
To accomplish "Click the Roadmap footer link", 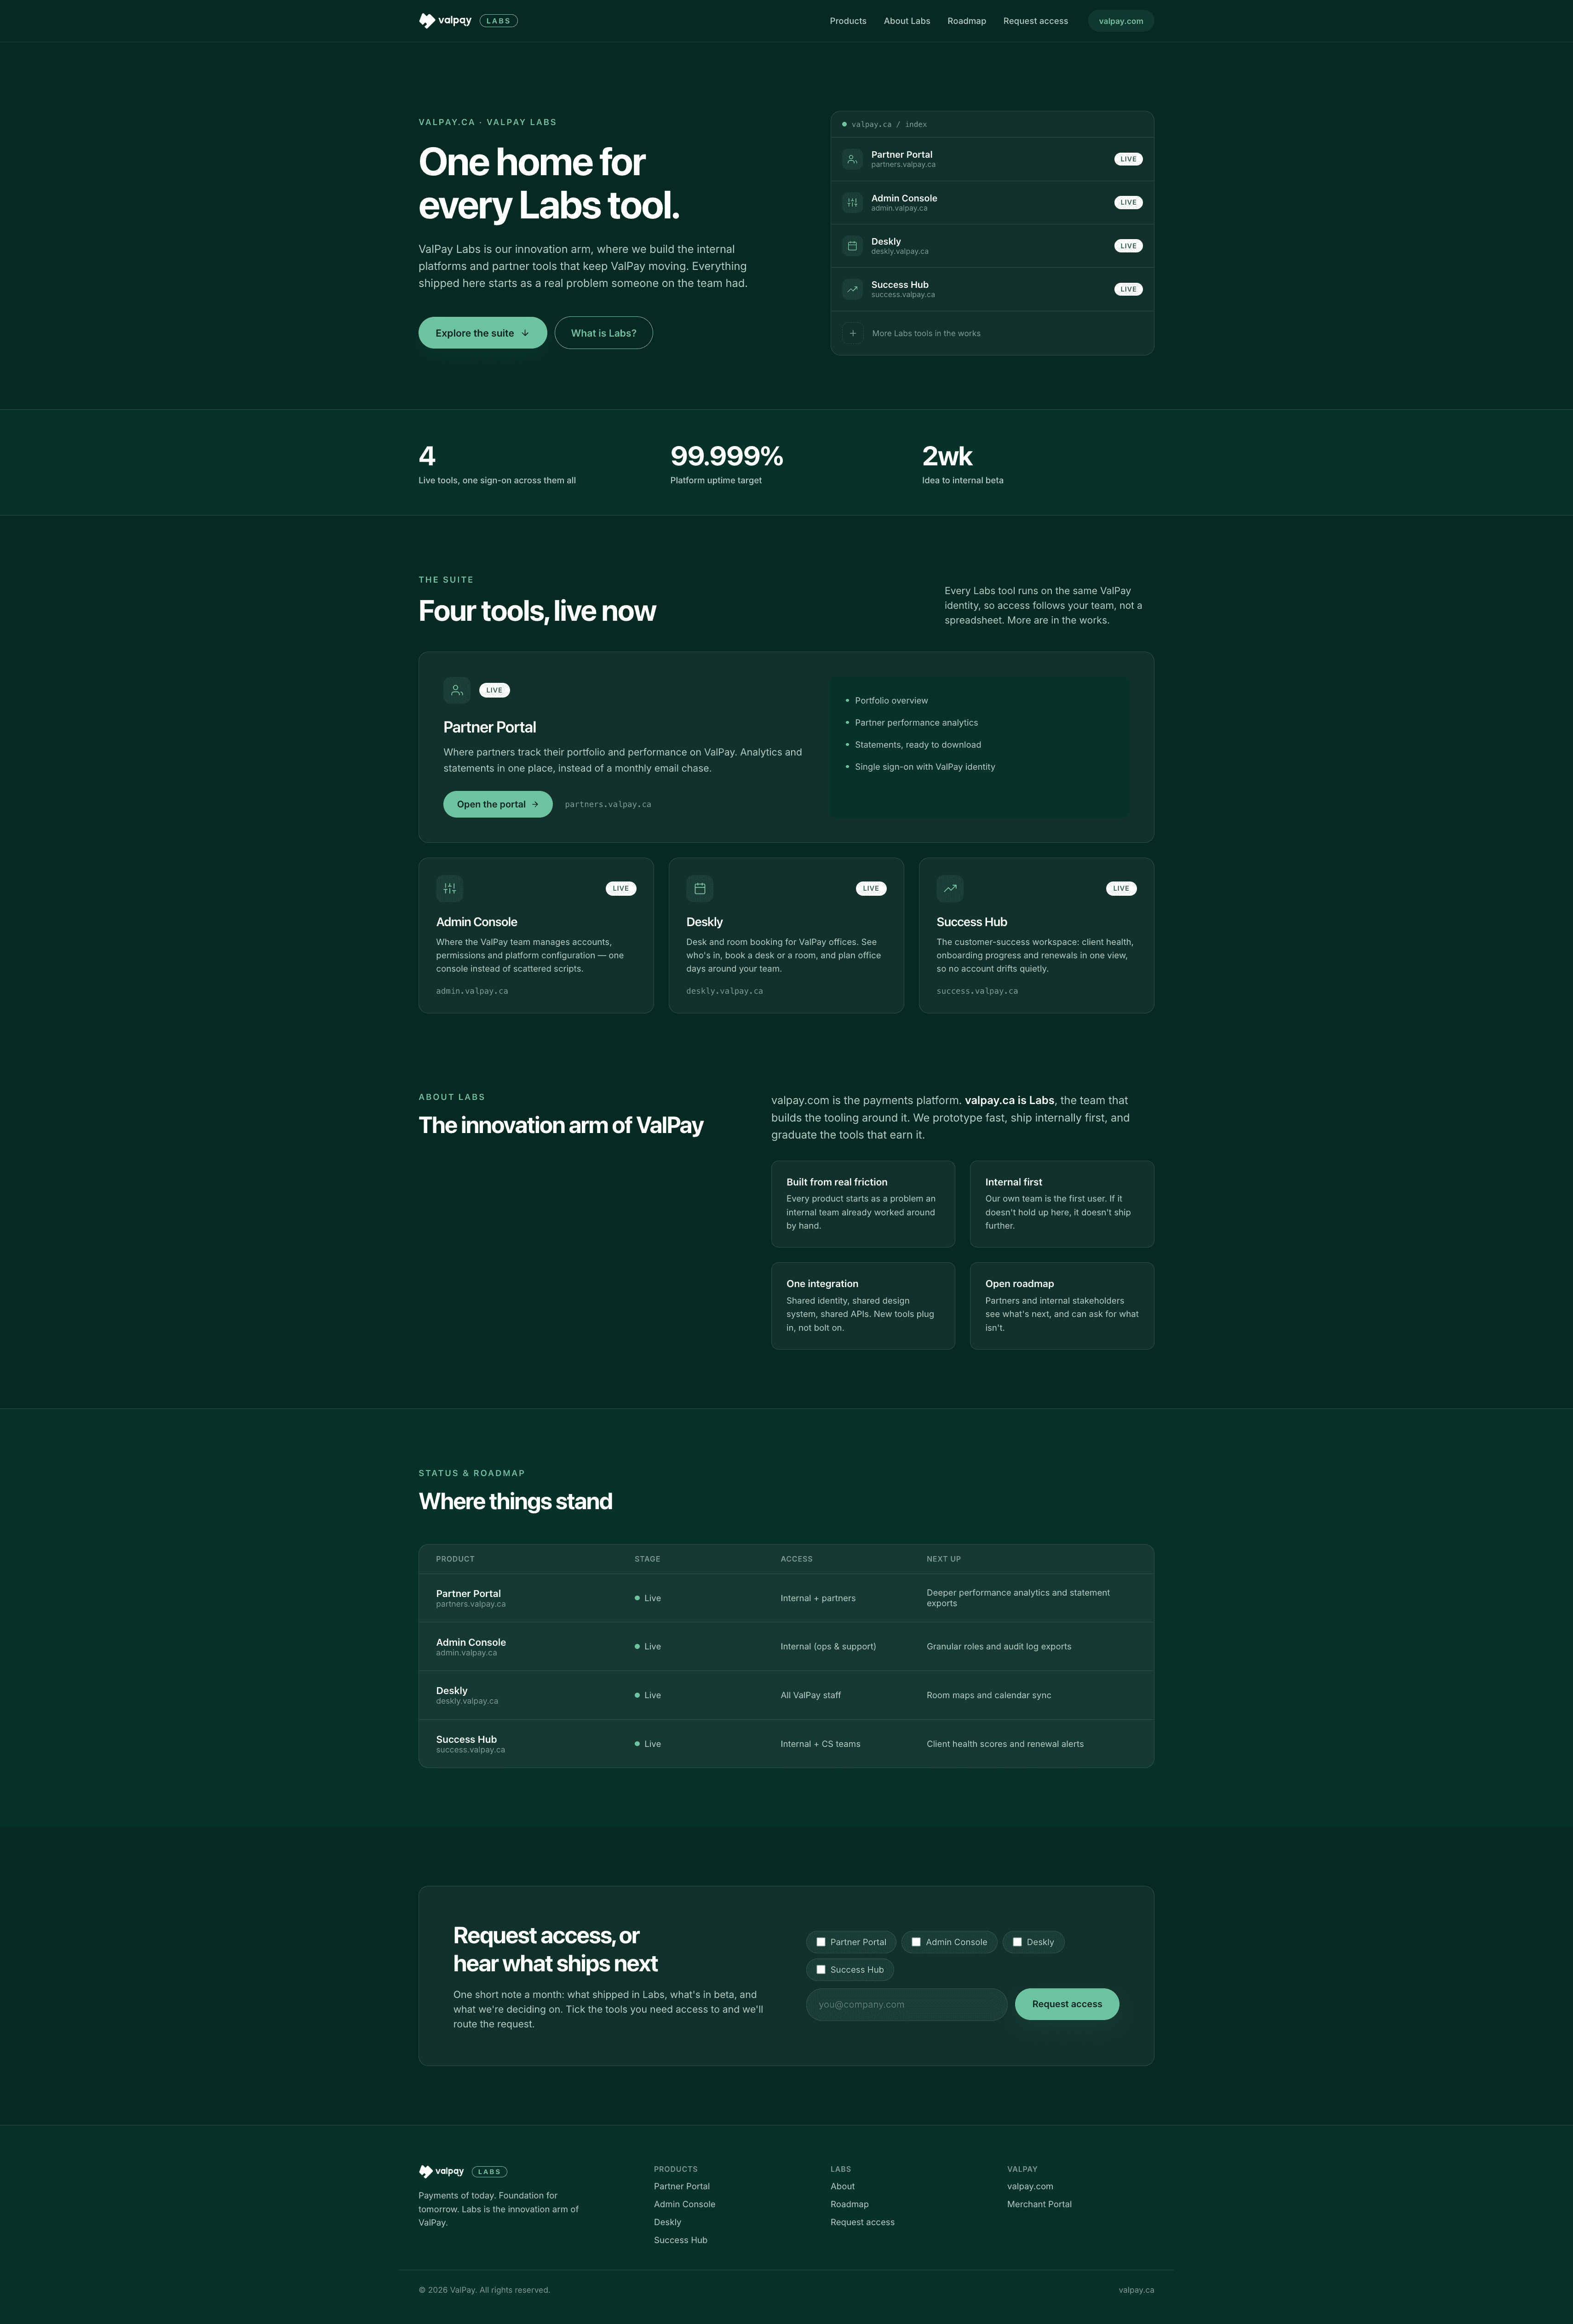I will pos(849,2204).
